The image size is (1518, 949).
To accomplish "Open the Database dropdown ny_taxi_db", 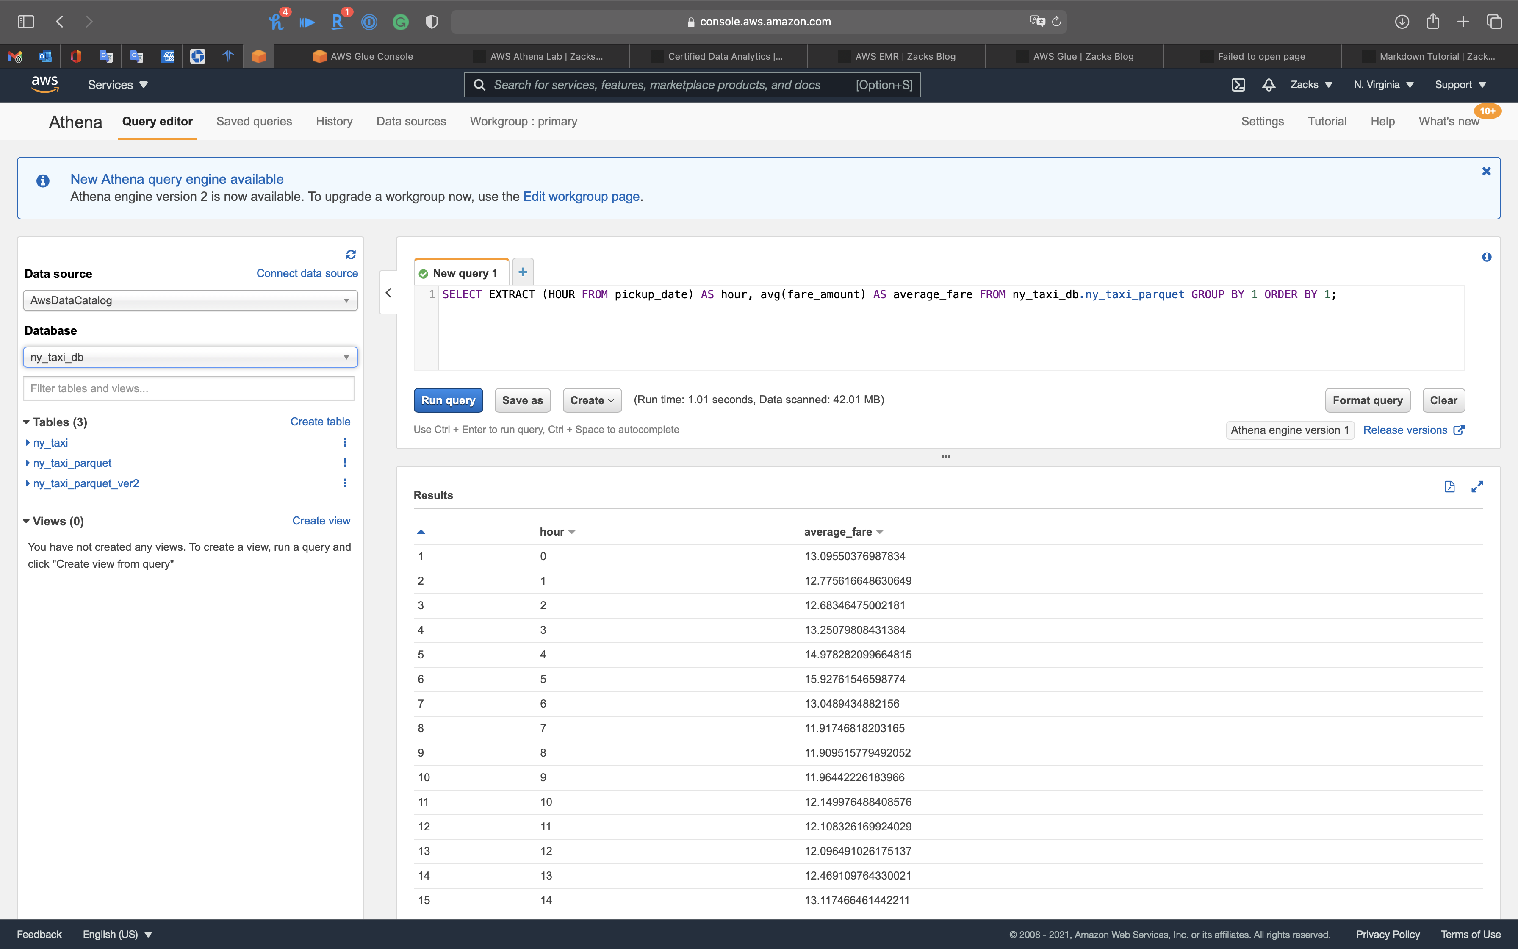I will 190,357.
